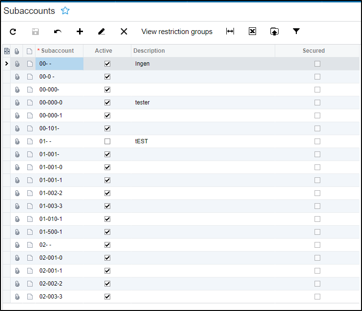Click the attachments paperclip column header

coord(17,51)
